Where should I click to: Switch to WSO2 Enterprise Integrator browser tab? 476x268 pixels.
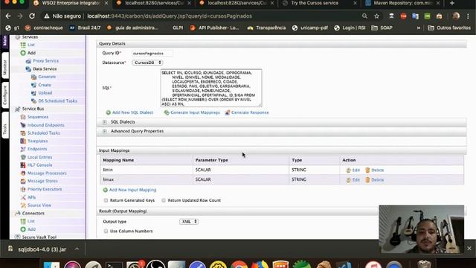click(70, 3)
